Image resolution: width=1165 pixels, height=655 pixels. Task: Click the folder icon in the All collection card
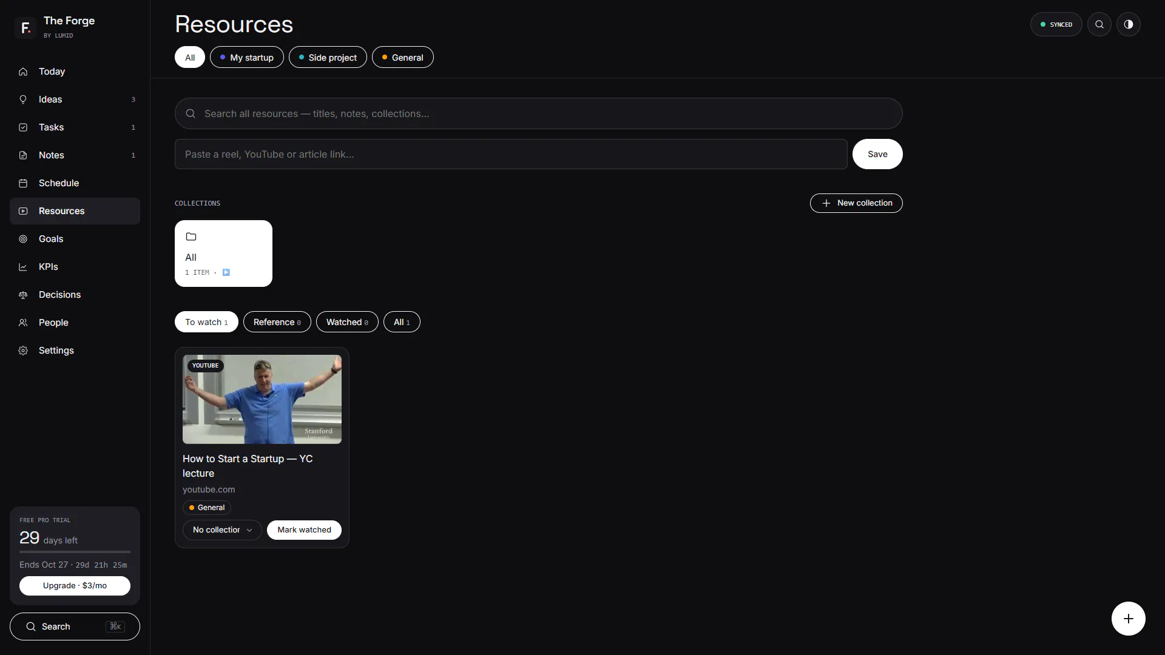pyautogui.click(x=191, y=237)
